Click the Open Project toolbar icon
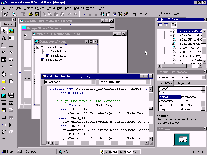Viewport: 207px width, 155px height. tap(31, 14)
